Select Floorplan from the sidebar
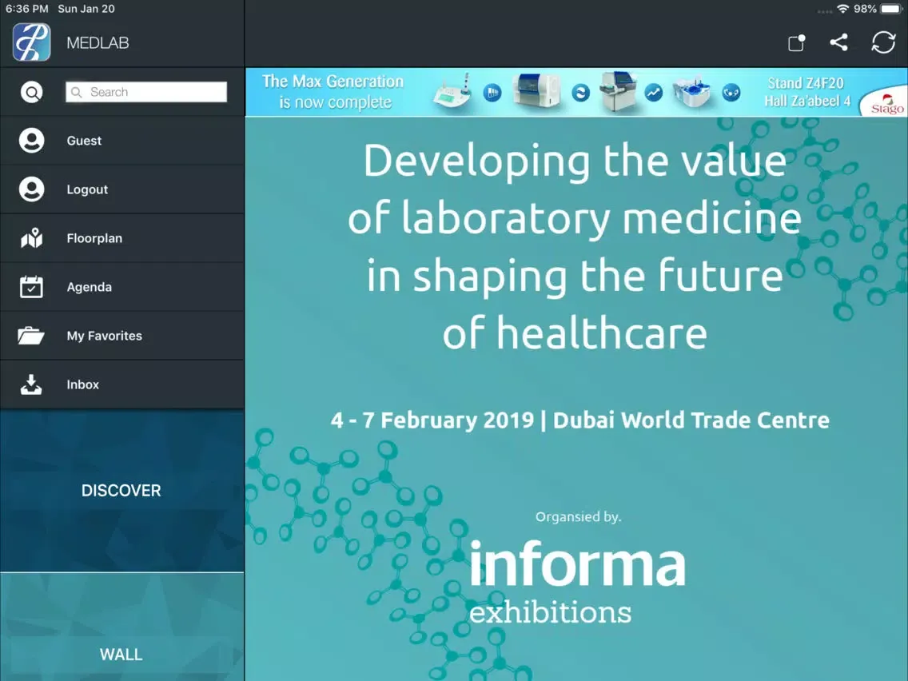 click(x=94, y=238)
